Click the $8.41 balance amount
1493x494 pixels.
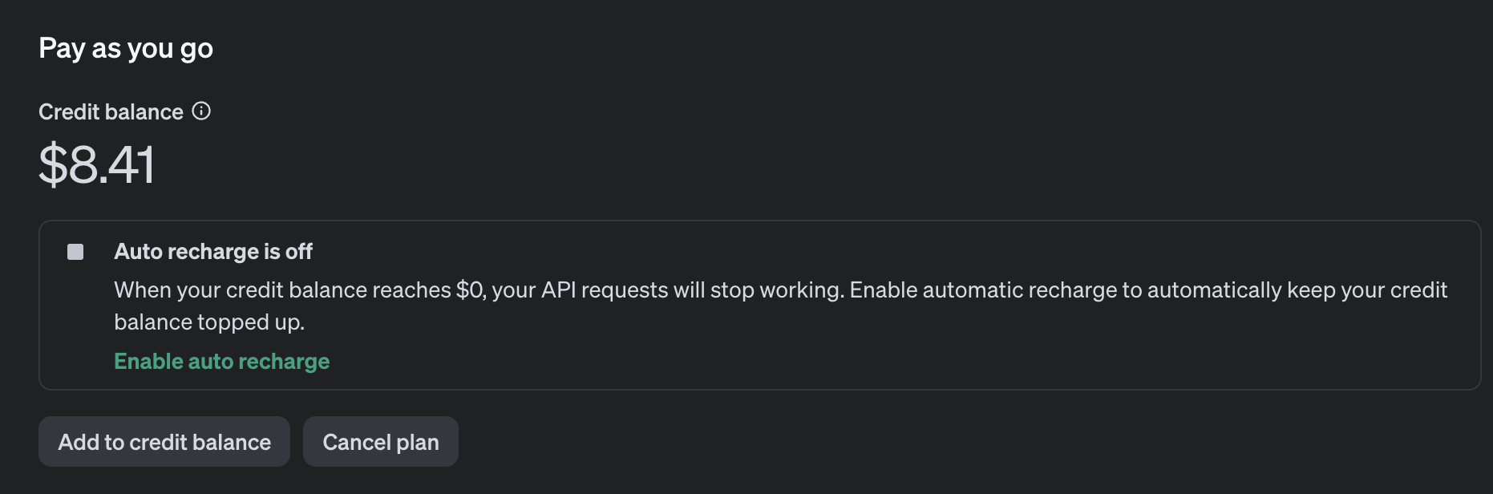click(x=96, y=165)
